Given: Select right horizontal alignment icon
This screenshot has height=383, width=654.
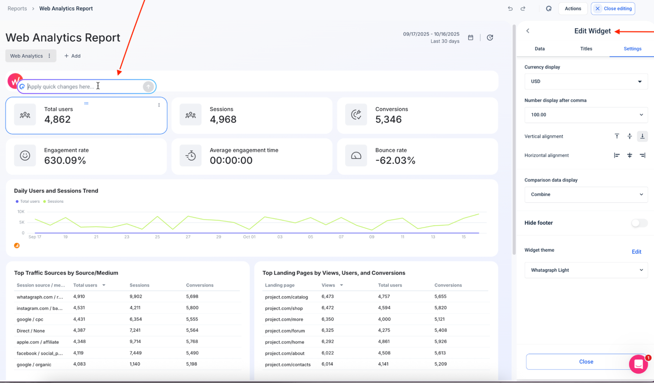Looking at the screenshot, I should 642,155.
